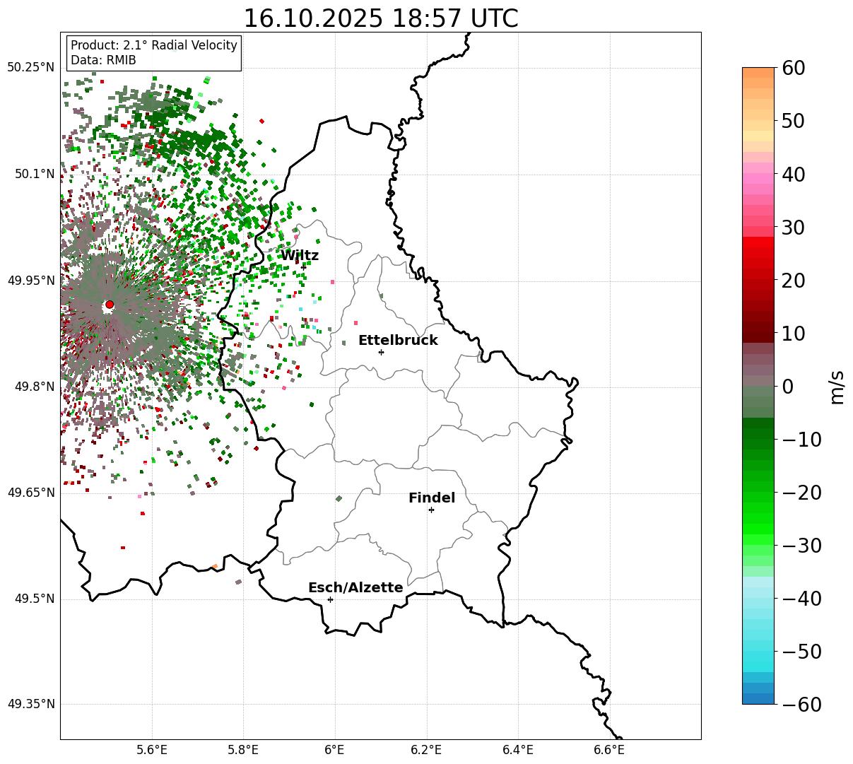Click the 49.95°N latitude label
This screenshot has height=764, width=853.
[x=31, y=281]
